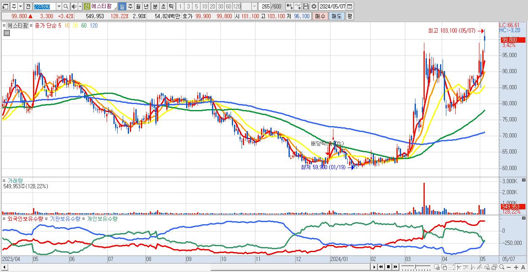Screen dimensions: 528x272
Task: Expand the speaker options dropdown arrow
Action: tap(80, 6)
